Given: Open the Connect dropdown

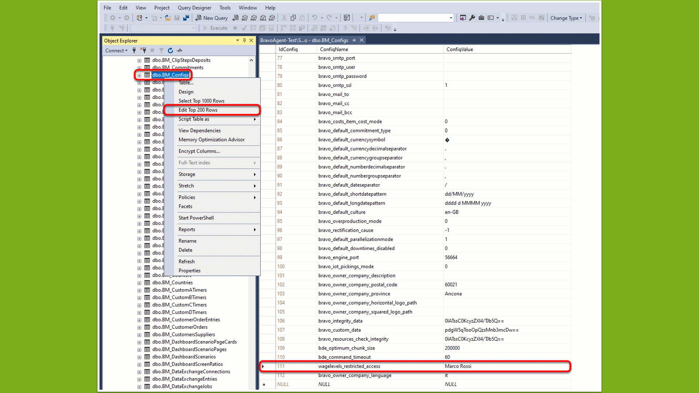Looking at the screenshot, I should tap(116, 51).
